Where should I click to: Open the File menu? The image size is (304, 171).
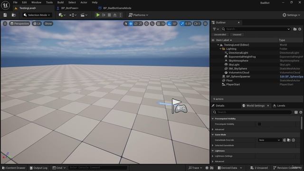pyautogui.click(x=15, y=2)
